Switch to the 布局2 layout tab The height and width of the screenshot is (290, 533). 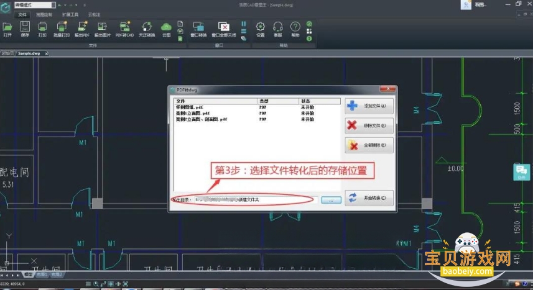tap(57, 274)
